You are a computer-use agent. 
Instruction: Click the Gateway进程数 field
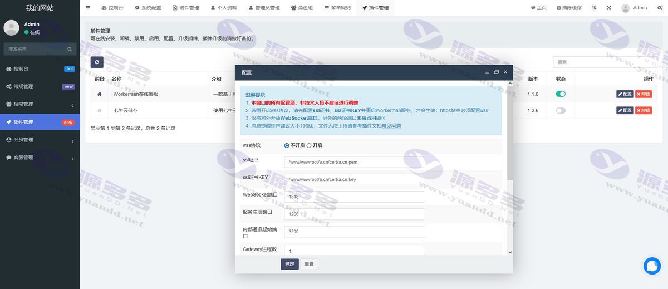click(354, 251)
